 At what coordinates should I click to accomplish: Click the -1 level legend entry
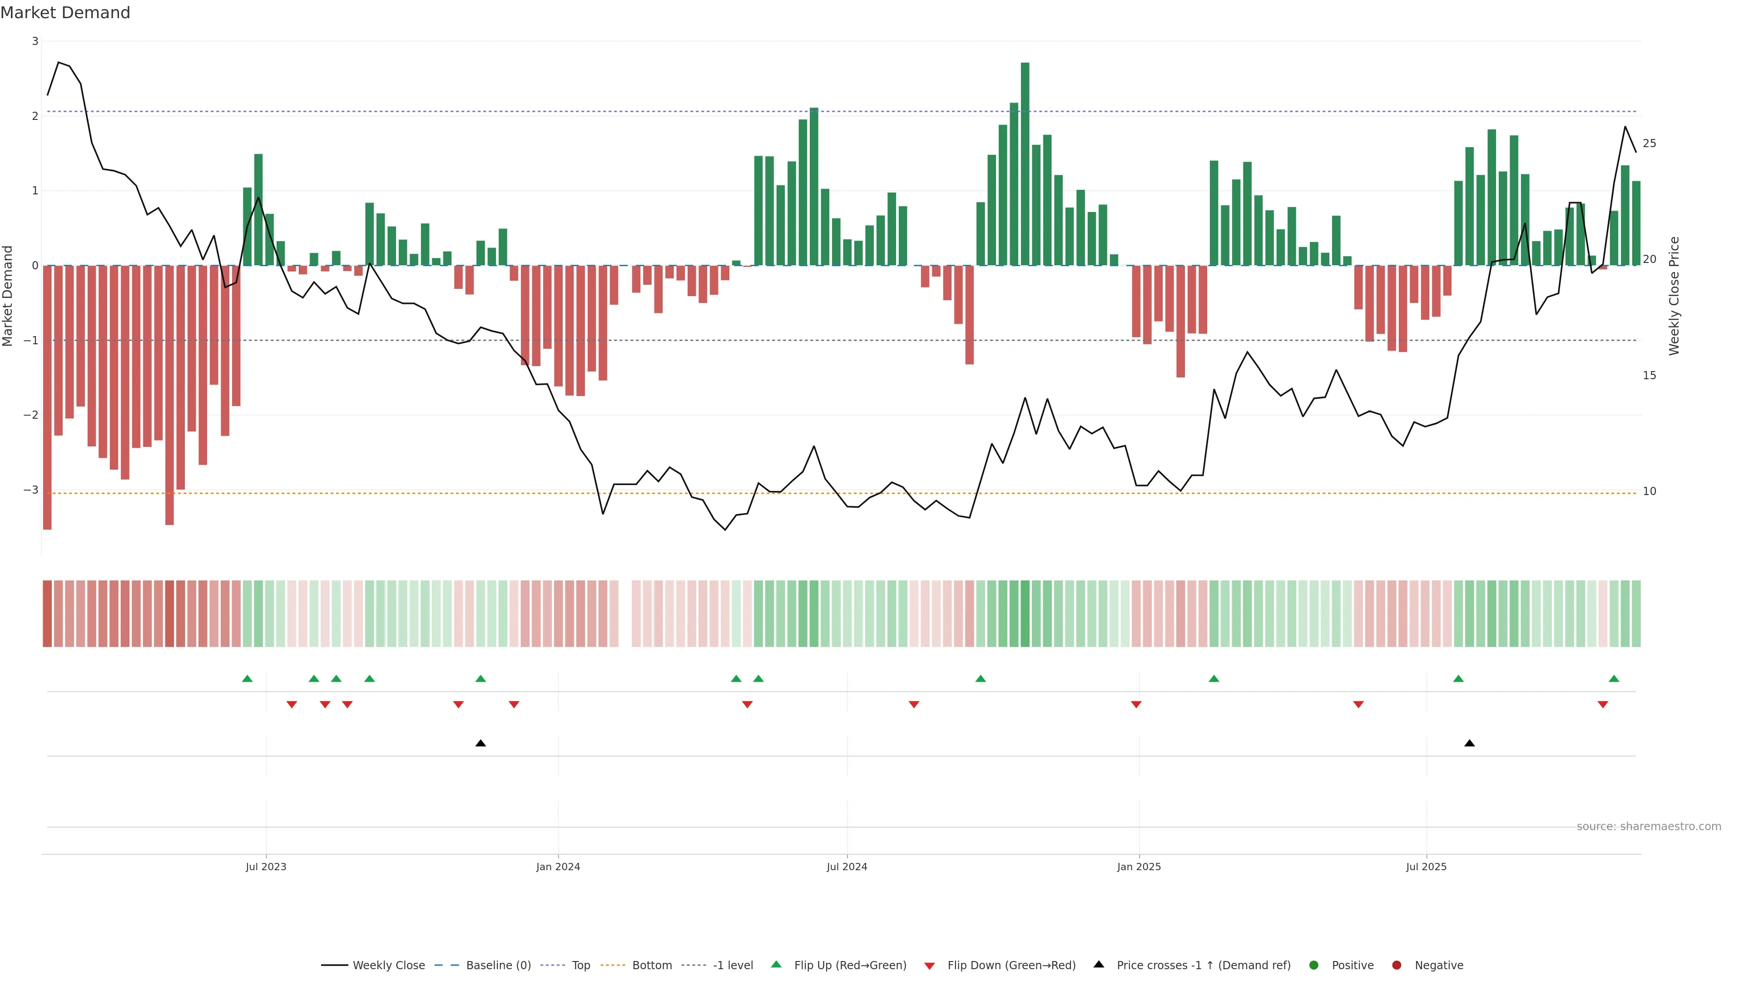click(733, 965)
